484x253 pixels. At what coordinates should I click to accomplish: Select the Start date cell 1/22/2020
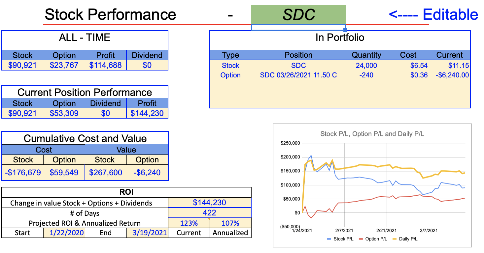click(x=64, y=233)
